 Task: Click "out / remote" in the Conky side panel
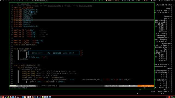point(162,80)
